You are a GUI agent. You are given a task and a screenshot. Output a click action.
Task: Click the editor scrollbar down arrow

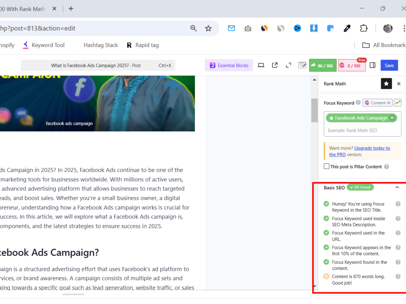(x=315, y=286)
